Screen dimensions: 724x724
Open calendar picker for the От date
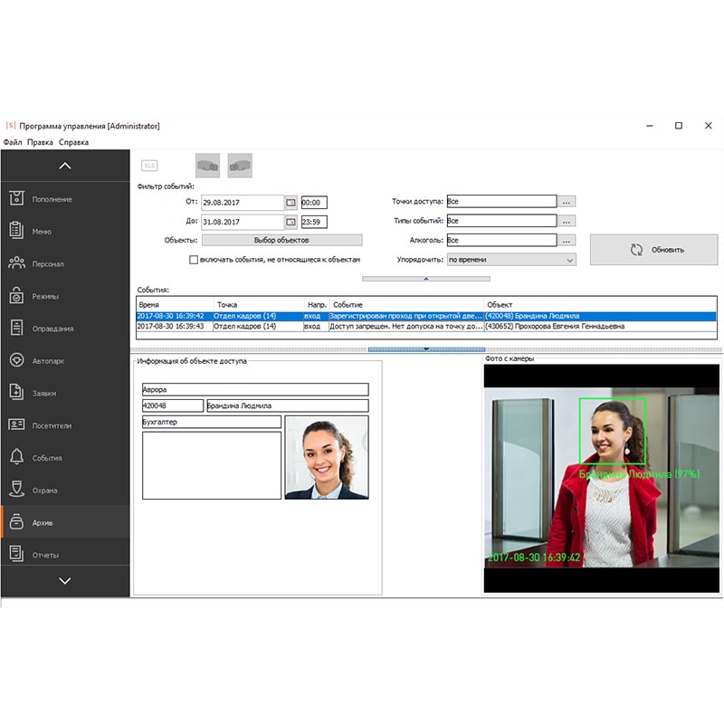pos(291,203)
